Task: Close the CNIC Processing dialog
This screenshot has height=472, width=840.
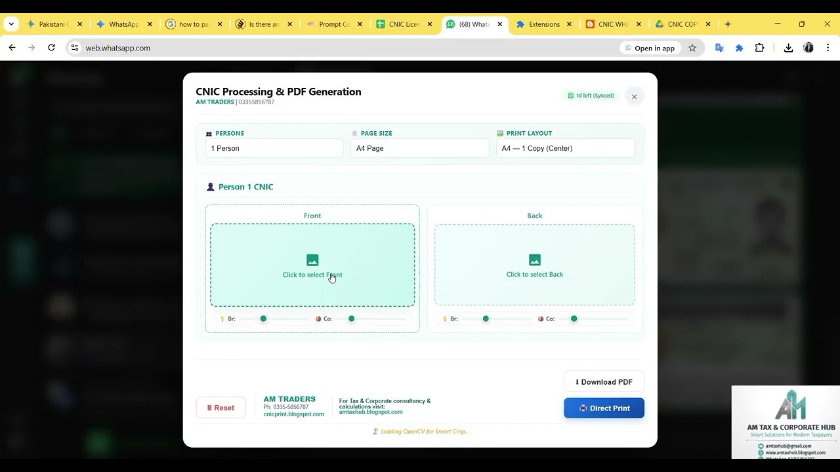Action: (x=634, y=96)
